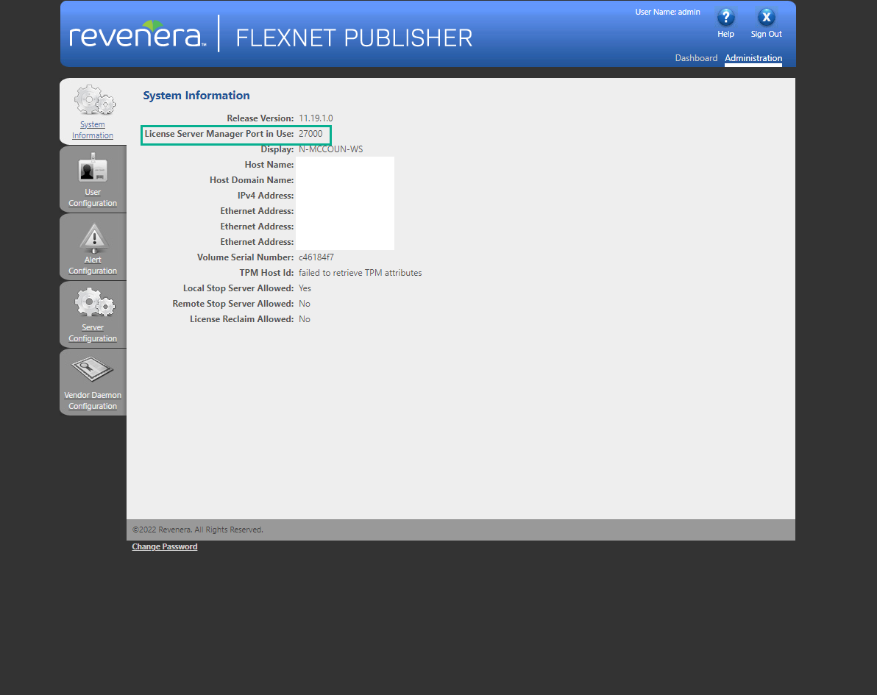Image resolution: width=877 pixels, height=695 pixels.
Task: Click the License Reclaim Allowed value No
Action: [305, 319]
